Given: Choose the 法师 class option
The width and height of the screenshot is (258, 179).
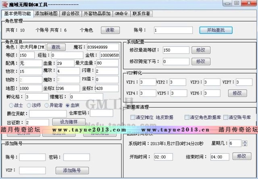Looking at the screenshot, I should pyautogui.click(x=27, y=105).
